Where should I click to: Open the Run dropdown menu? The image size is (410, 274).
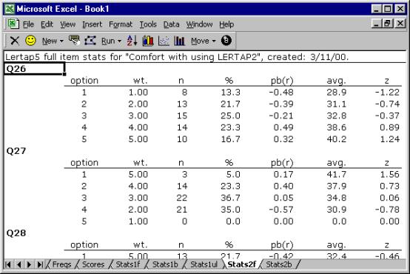coord(112,41)
